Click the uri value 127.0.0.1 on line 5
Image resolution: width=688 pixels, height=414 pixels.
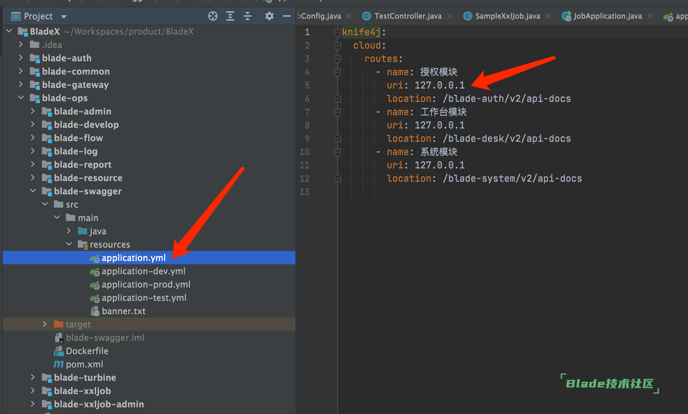[x=439, y=85]
